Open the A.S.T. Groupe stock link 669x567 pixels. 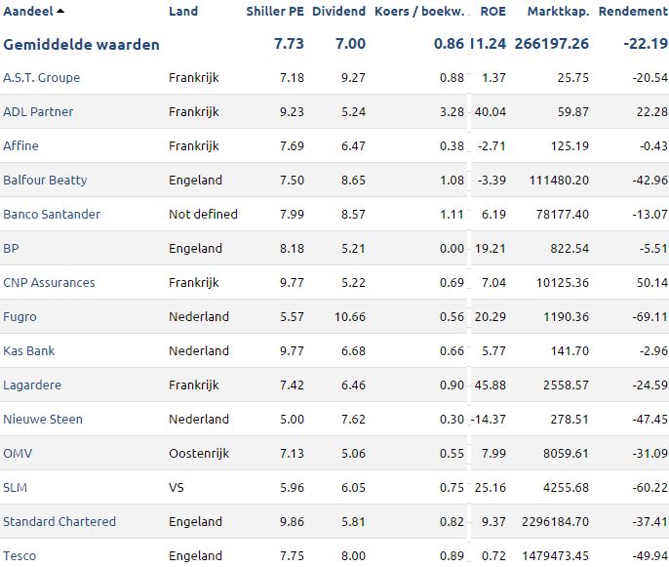(x=41, y=78)
